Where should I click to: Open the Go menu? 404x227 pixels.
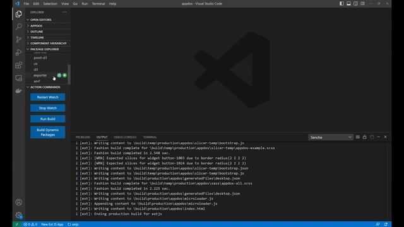tap(75, 4)
